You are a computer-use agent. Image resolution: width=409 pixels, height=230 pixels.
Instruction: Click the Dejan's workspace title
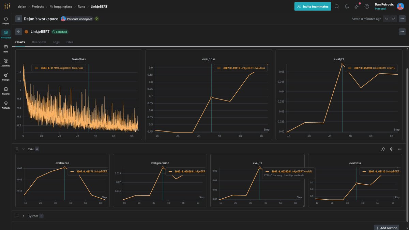pyautogui.click(x=41, y=19)
